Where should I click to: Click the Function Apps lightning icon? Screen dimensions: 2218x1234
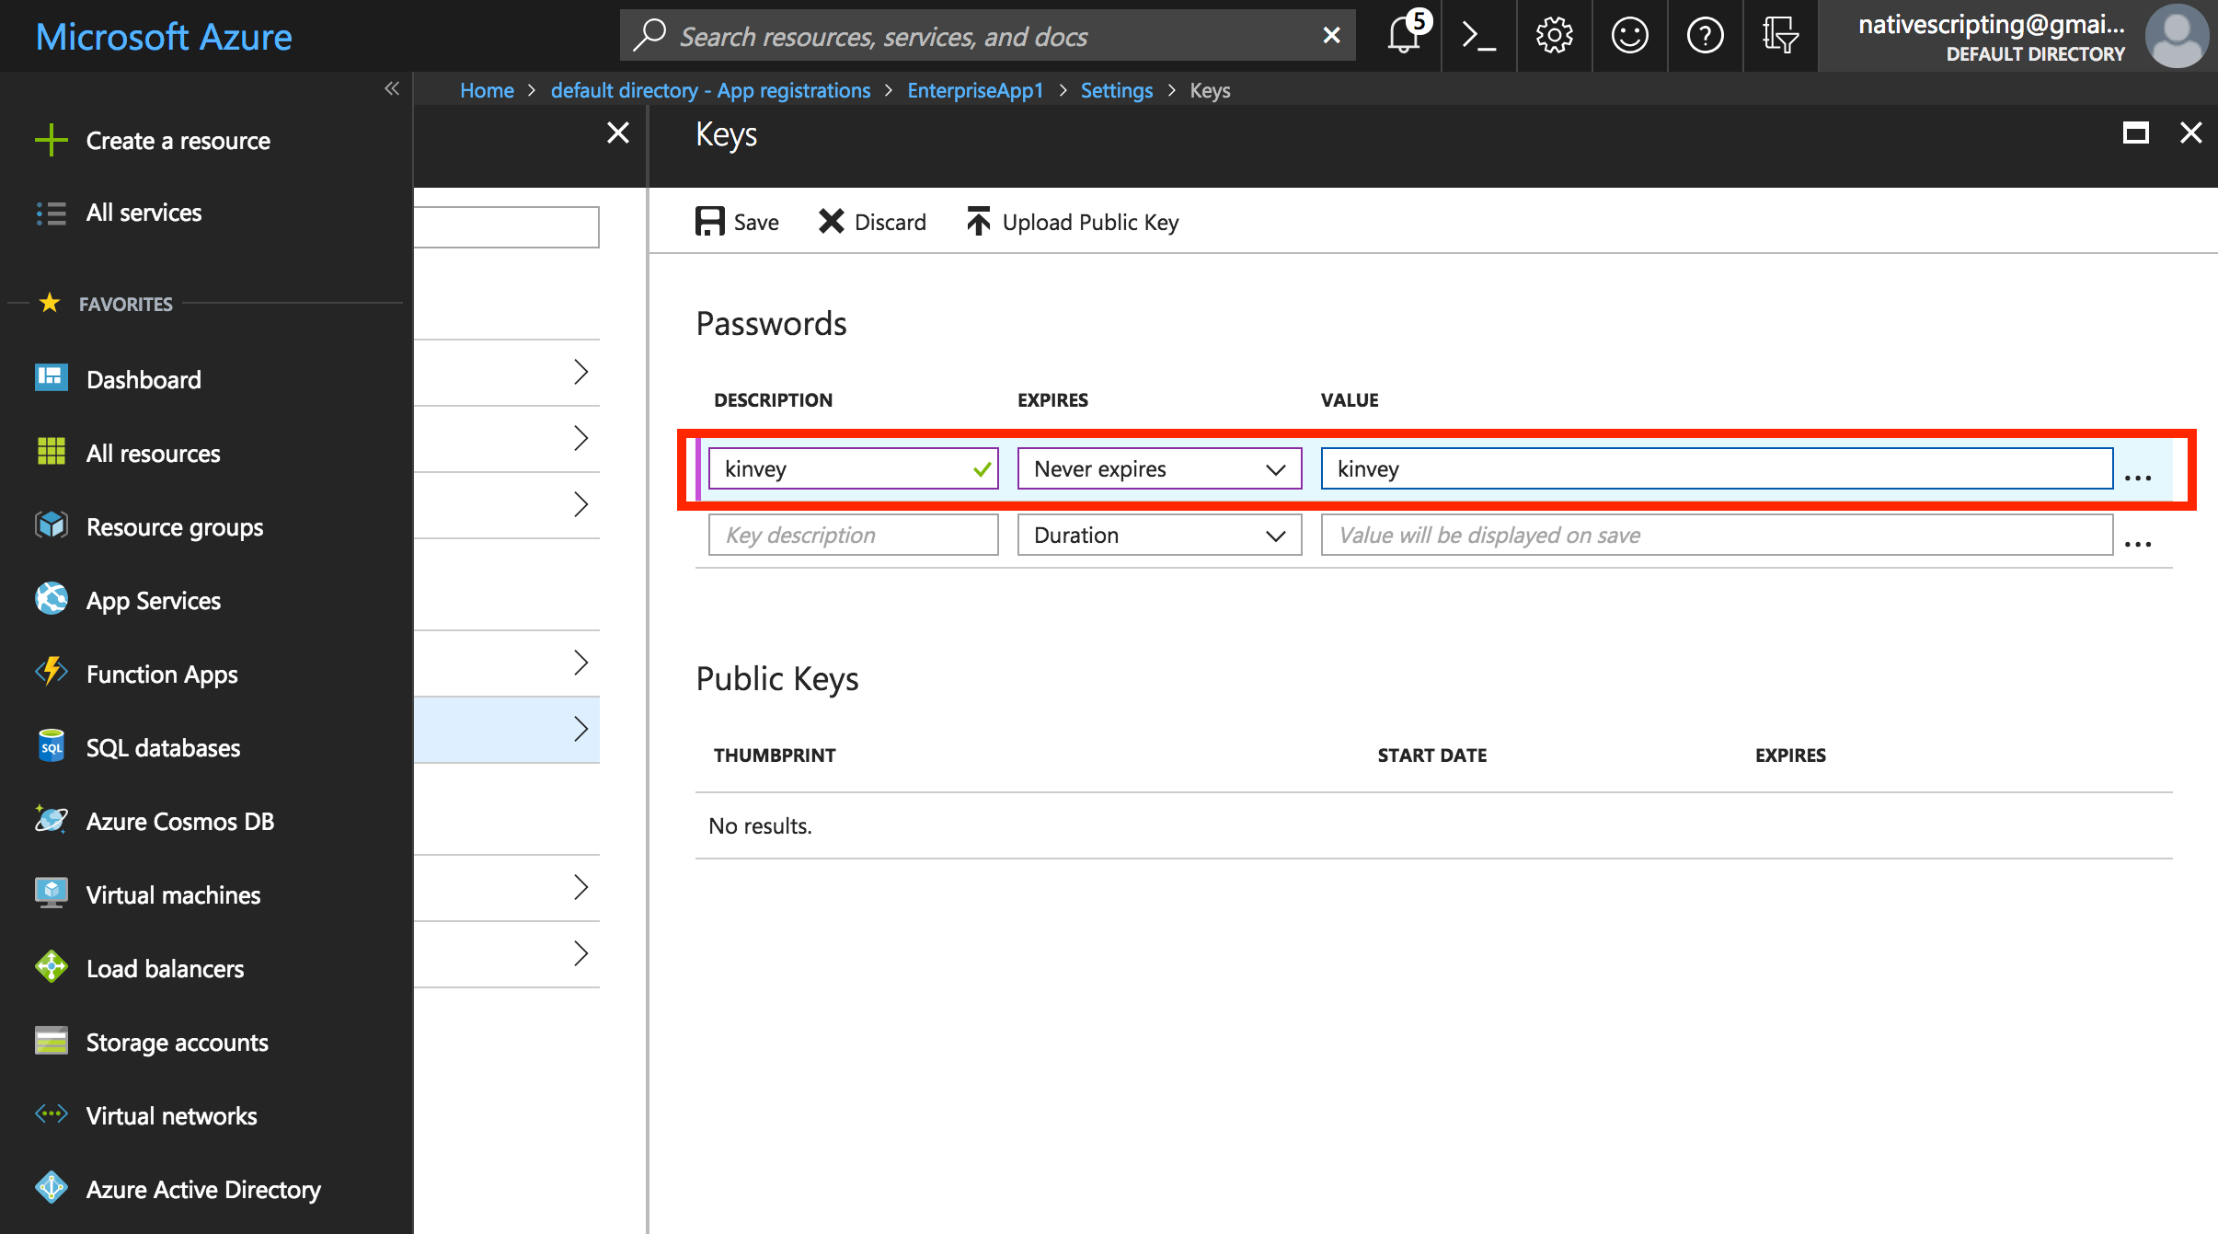click(52, 673)
